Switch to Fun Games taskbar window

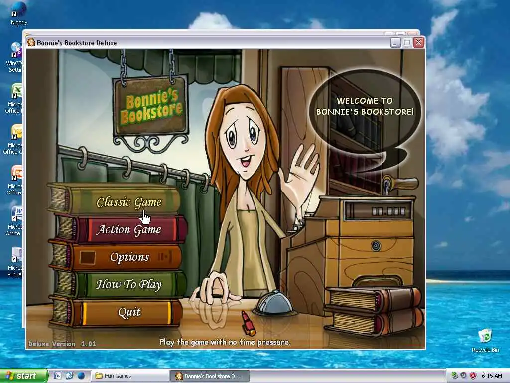coord(130,376)
